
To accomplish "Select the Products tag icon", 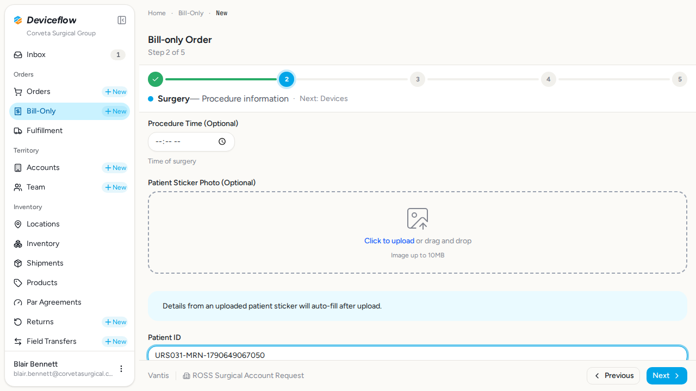I will pos(18,283).
